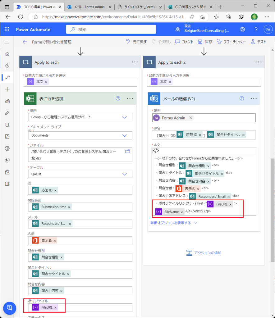Open the AI Builder icon in sidebar
This screenshot has width=275, height=318.
[x=7, y=148]
